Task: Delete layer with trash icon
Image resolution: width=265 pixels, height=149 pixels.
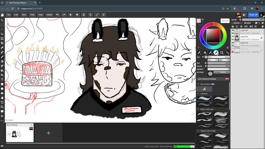Action: tap(262, 26)
